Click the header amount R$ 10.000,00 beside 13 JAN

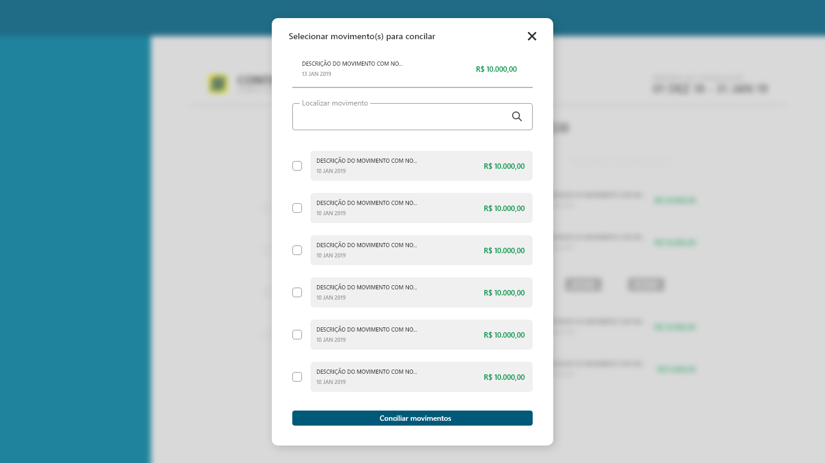(496, 69)
